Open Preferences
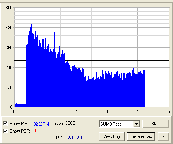 click(x=141, y=136)
